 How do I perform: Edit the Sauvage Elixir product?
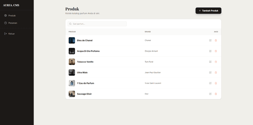click(210, 94)
